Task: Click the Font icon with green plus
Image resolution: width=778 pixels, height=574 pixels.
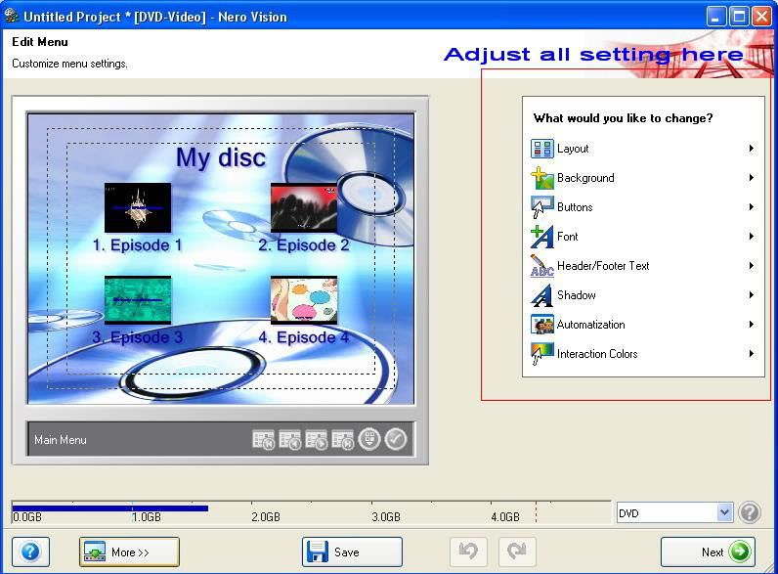Action: 541,237
